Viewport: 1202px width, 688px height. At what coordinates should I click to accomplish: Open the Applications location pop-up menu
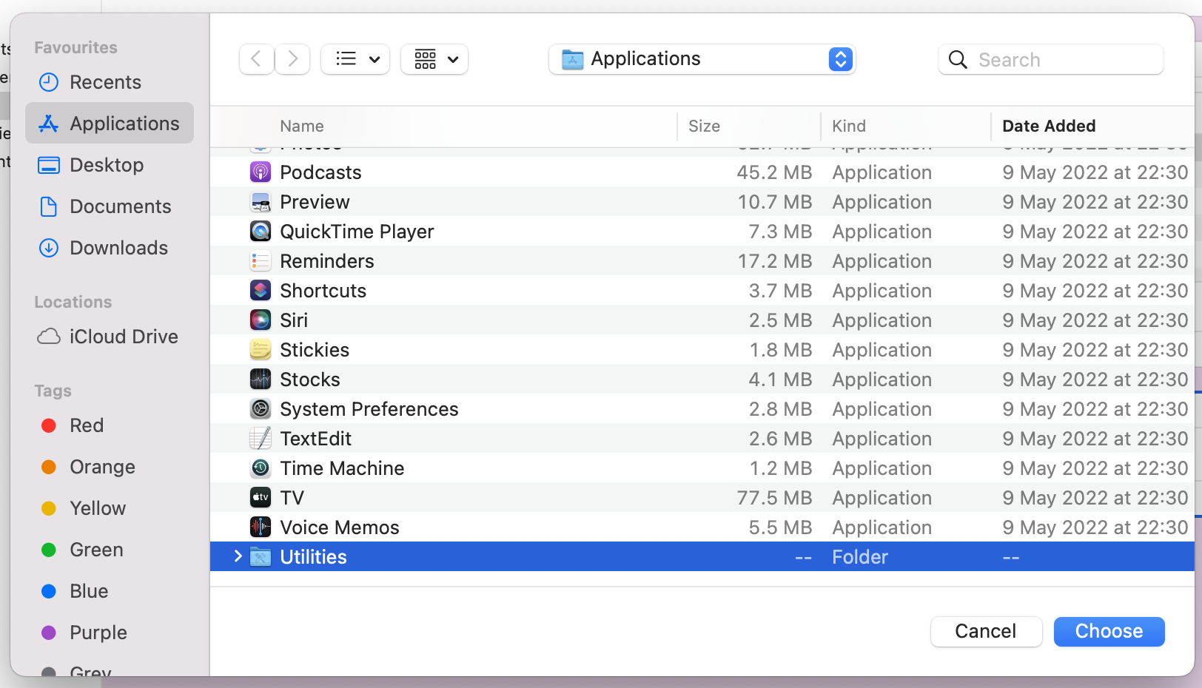tap(702, 59)
